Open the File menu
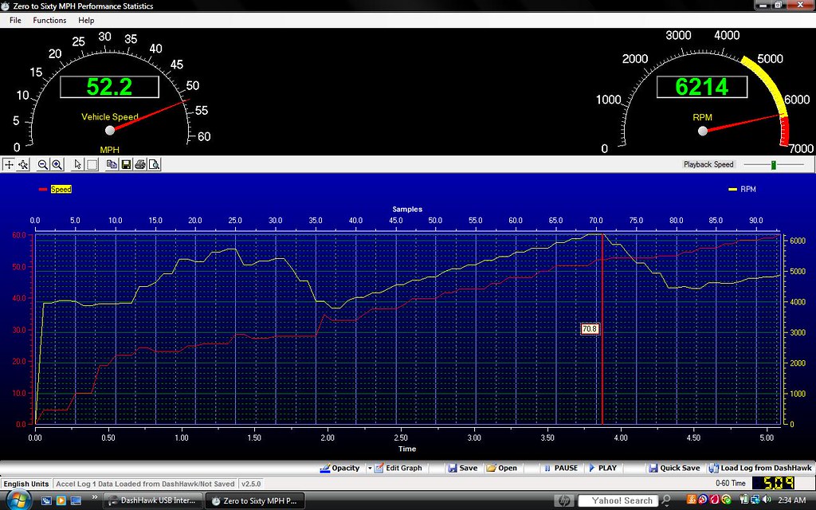The width and height of the screenshot is (816, 510). click(x=16, y=20)
